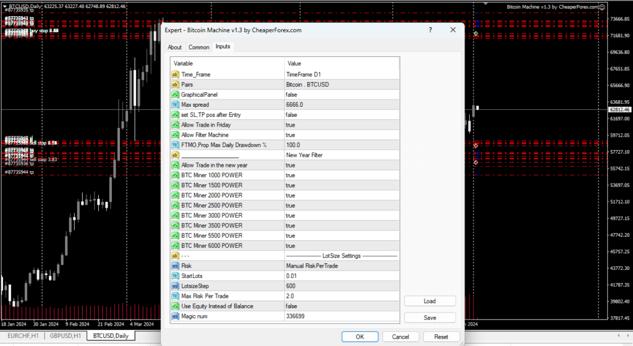Image resolution: width=633 pixels, height=346 pixels.
Task: Click the integer icon next to Magic num
Action: click(175, 316)
